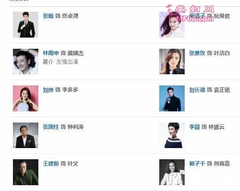240x191 pixels.
Task: Click 刘烨's pink background photo
Action: point(25,98)
